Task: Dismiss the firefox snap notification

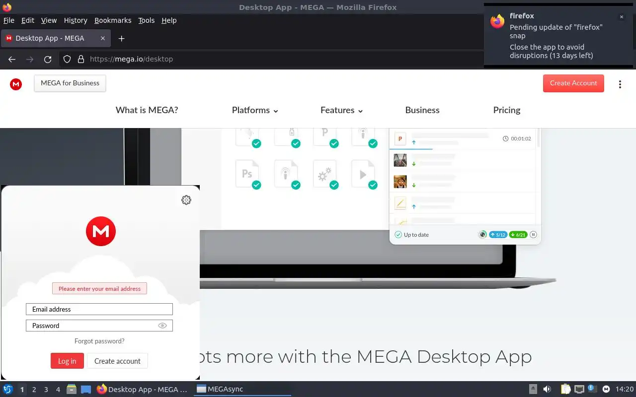Action: (621, 17)
